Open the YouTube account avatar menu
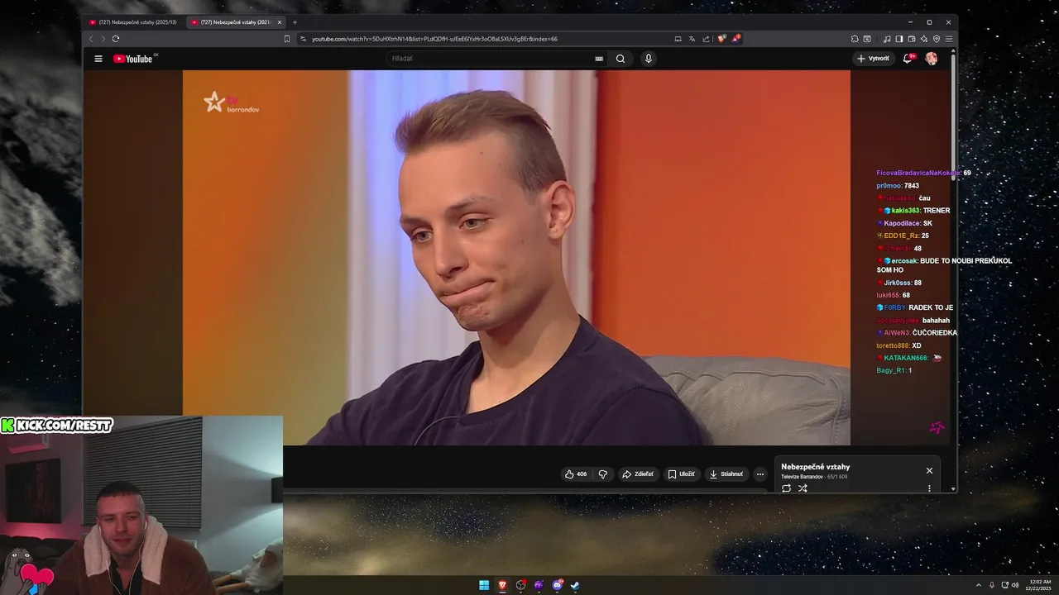 coord(932,59)
